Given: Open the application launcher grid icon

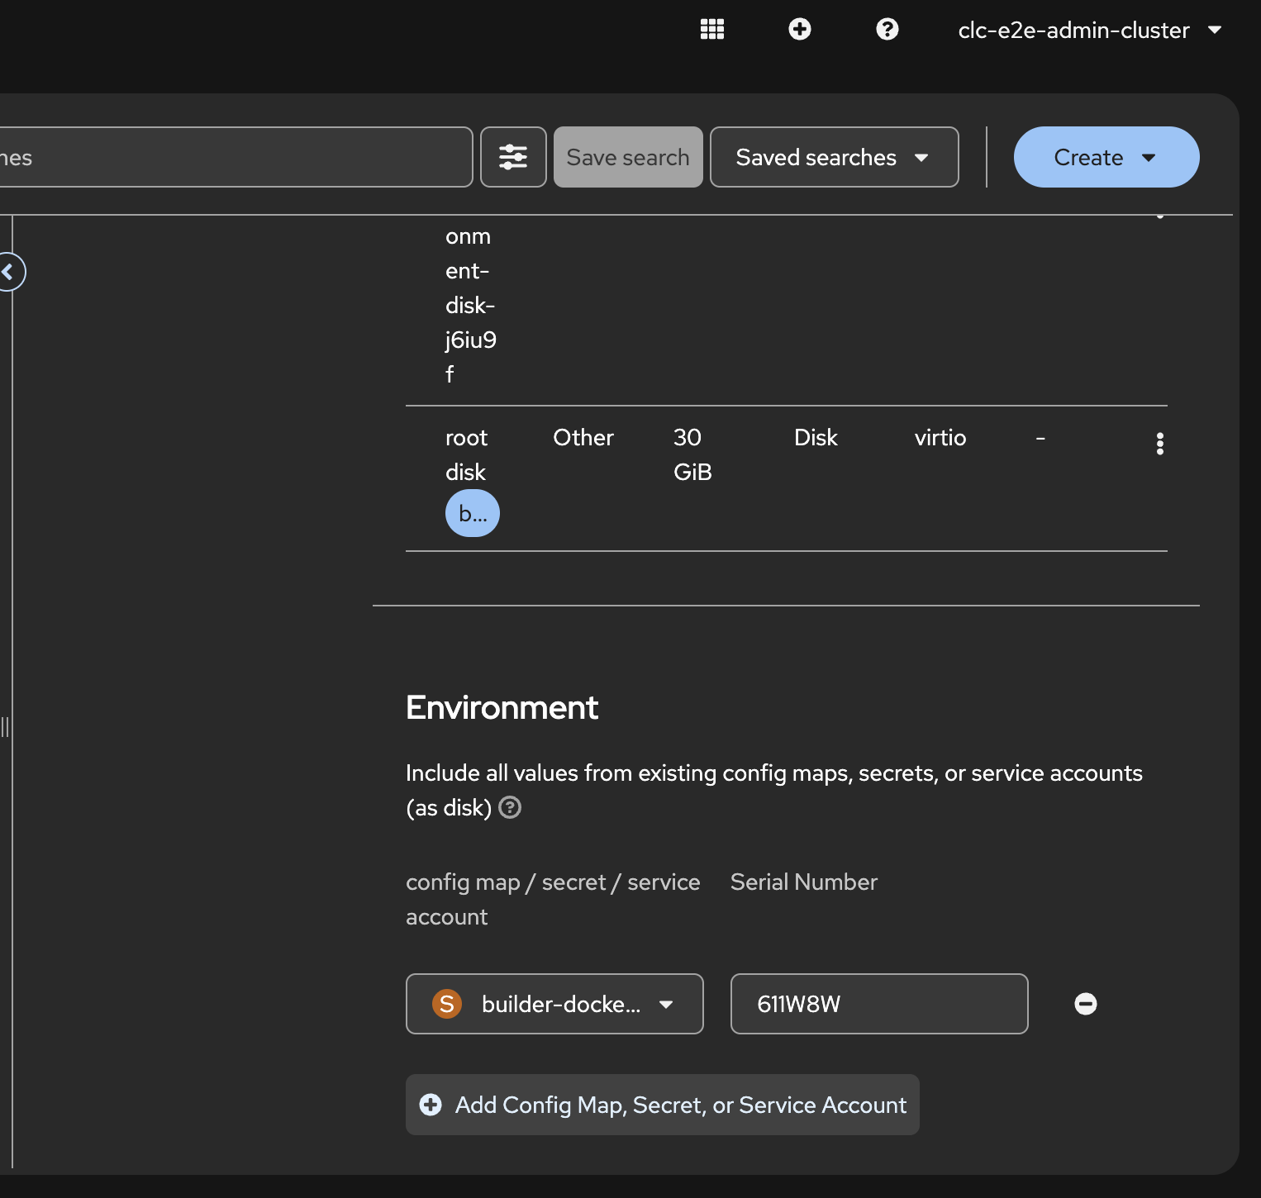Looking at the screenshot, I should tap(711, 30).
